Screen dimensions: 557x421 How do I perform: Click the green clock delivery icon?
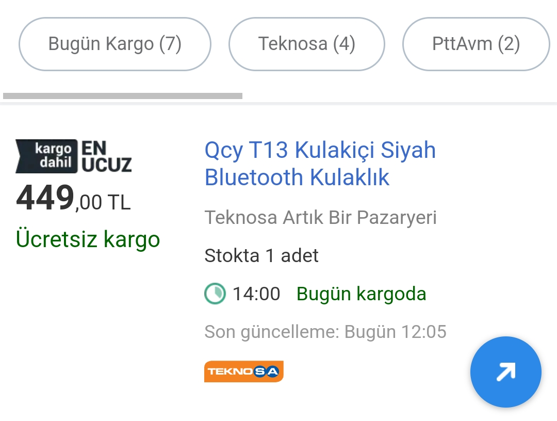tap(215, 294)
